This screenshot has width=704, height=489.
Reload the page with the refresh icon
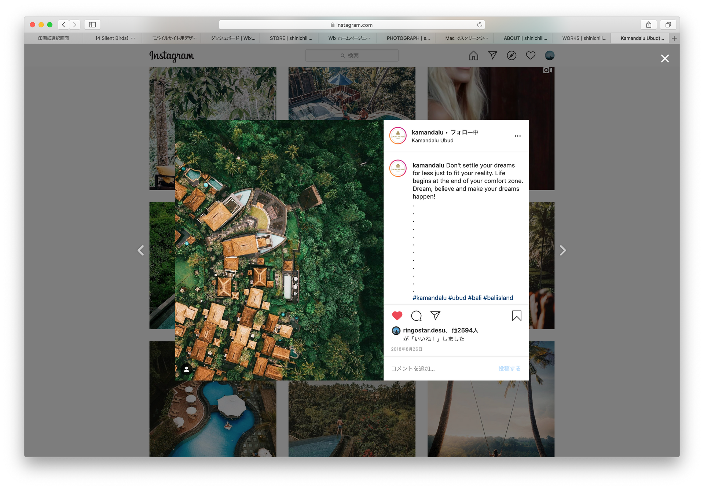coord(479,25)
